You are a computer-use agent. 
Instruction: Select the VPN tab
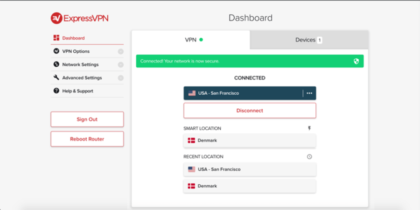point(191,40)
